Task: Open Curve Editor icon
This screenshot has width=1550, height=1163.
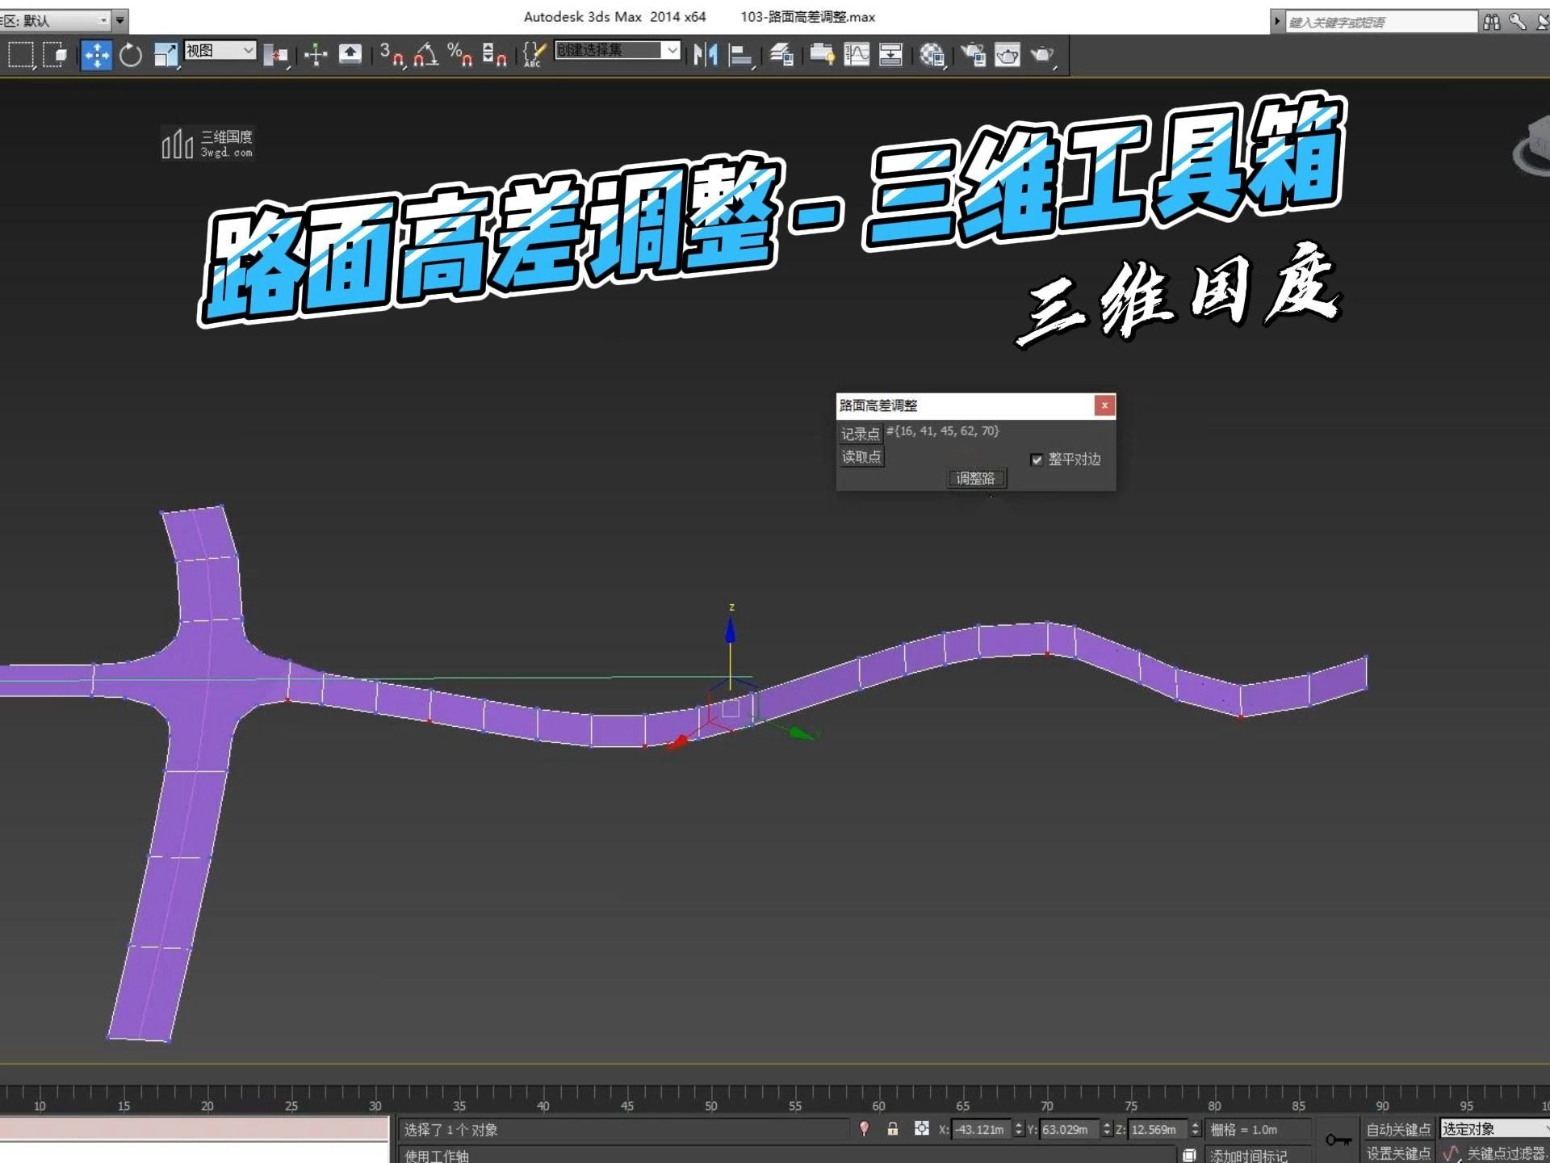Action: 857,55
